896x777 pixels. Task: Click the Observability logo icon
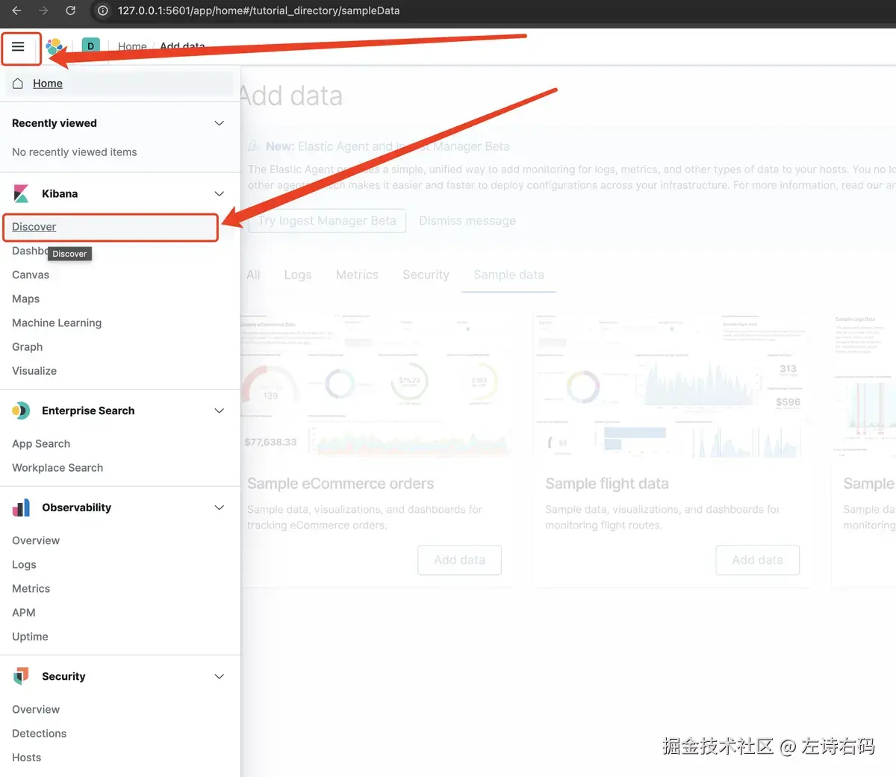[x=21, y=508]
